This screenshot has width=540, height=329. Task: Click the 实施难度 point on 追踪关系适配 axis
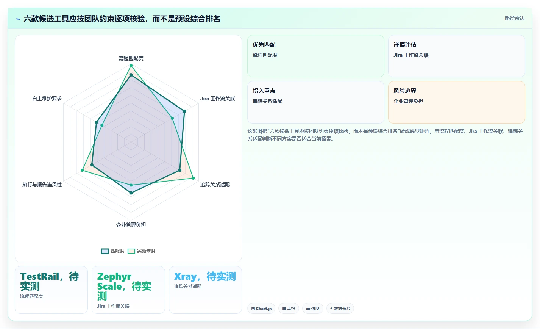click(193, 178)
